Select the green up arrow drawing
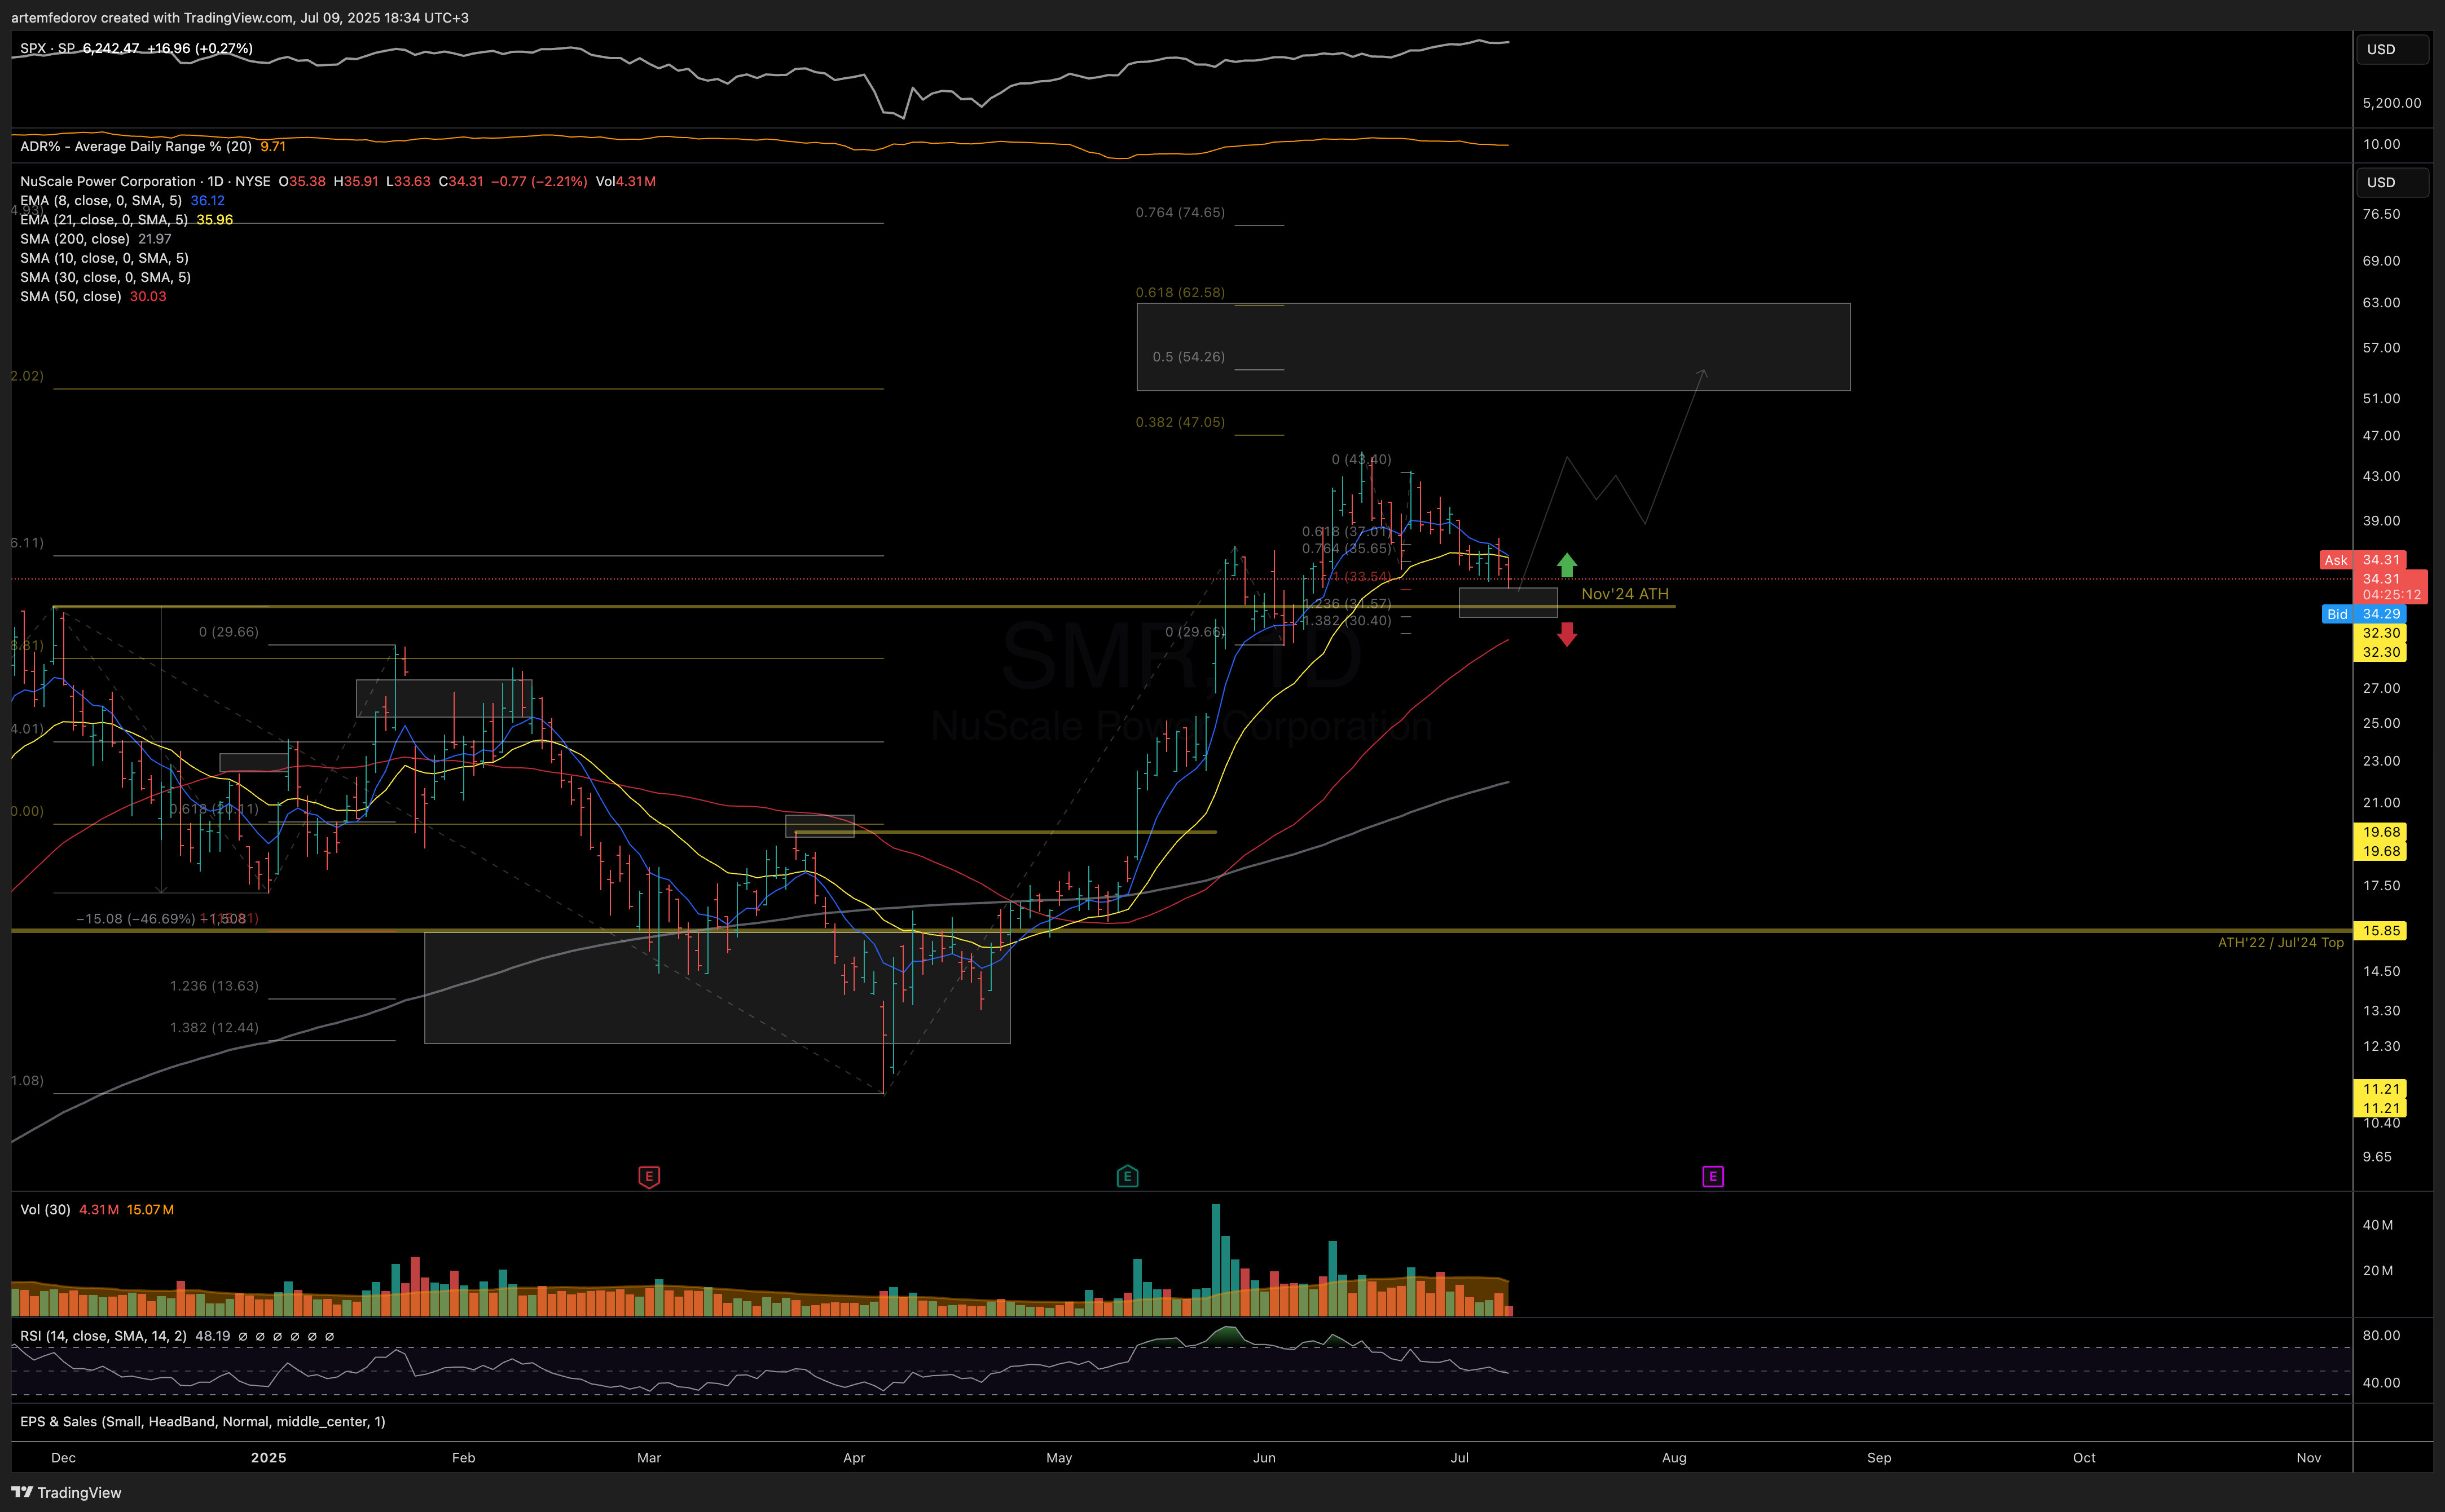This screenshot has width=2445, height=1512. [1567, 566]
